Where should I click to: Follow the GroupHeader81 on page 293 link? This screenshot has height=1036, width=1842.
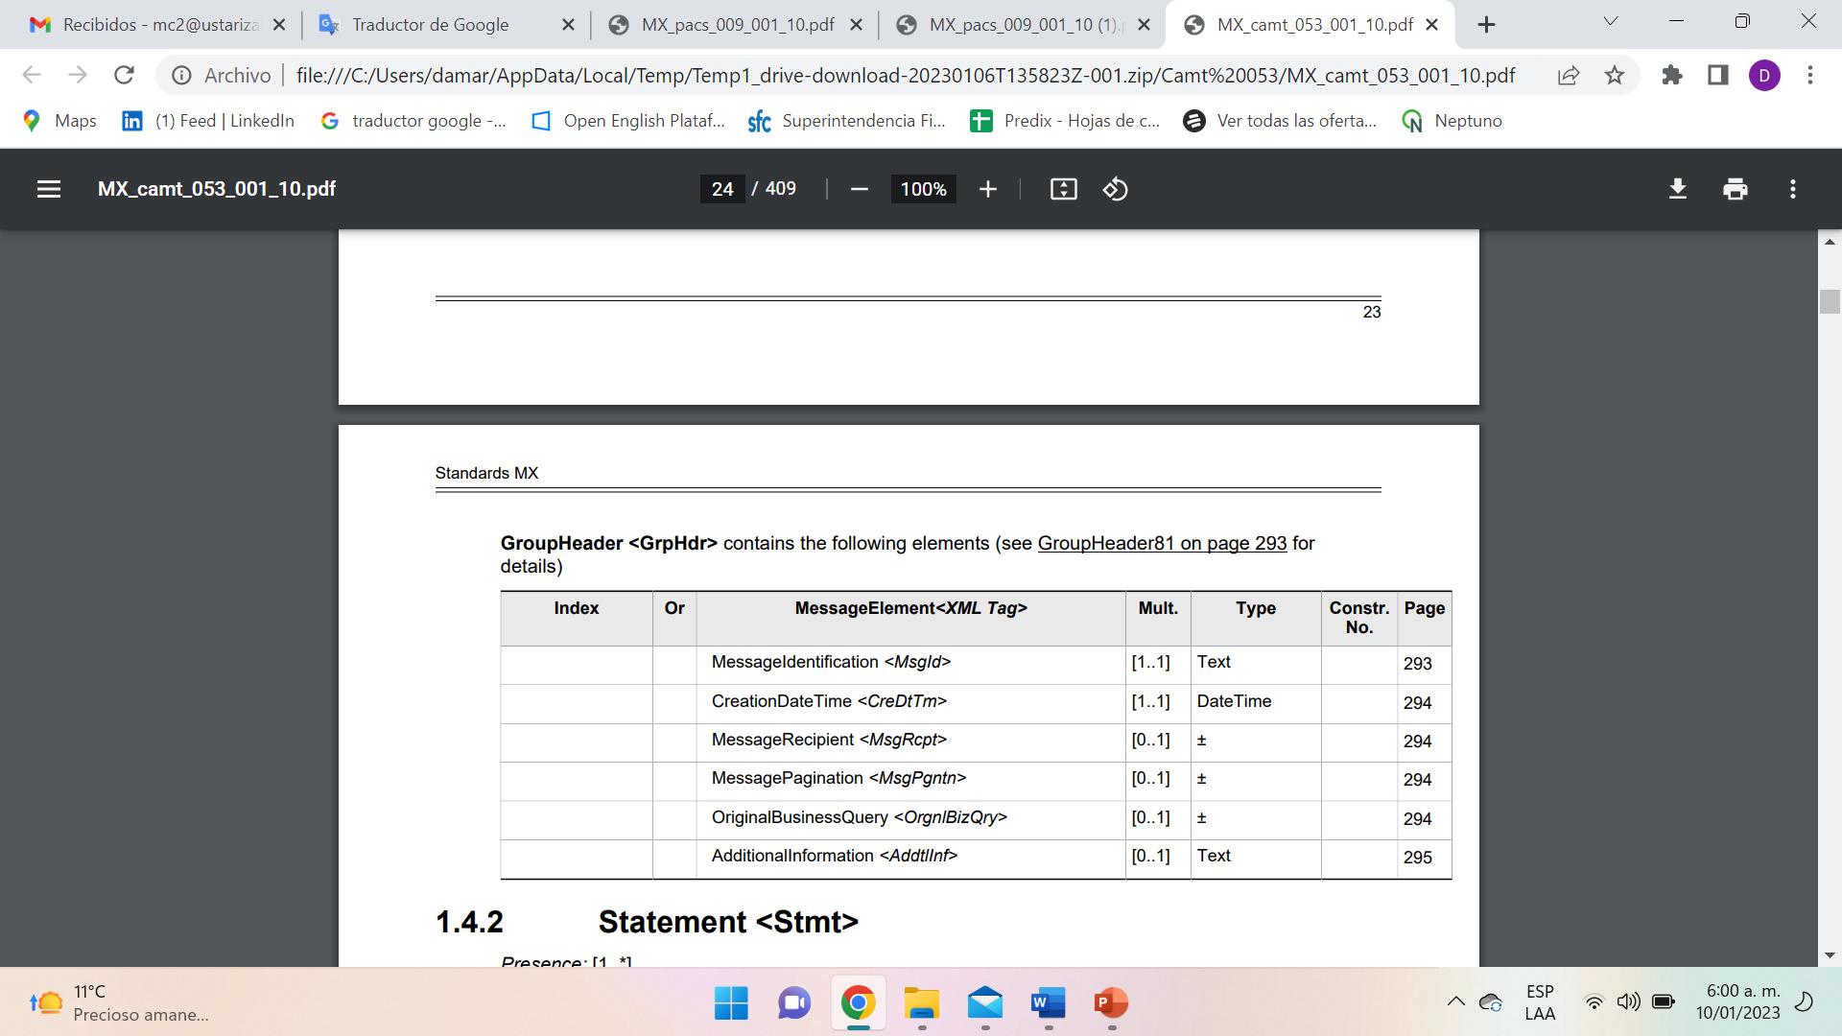pos(1162,543)
